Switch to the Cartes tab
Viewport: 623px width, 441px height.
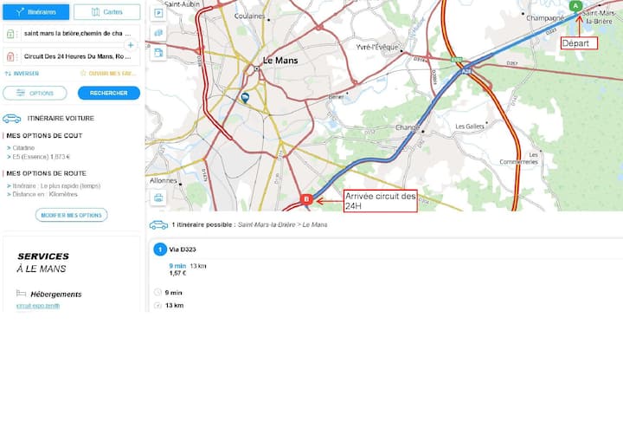tap(106, 12)
